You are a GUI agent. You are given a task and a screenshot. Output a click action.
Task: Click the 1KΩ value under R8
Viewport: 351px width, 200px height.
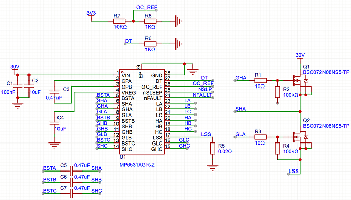[x=150, y=27]
